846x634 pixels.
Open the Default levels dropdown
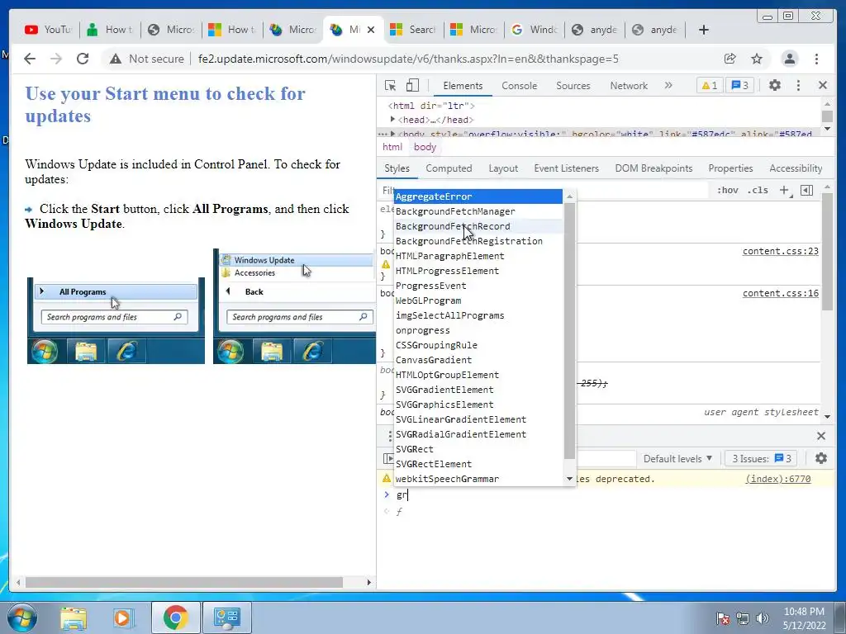tap(677, 459)
